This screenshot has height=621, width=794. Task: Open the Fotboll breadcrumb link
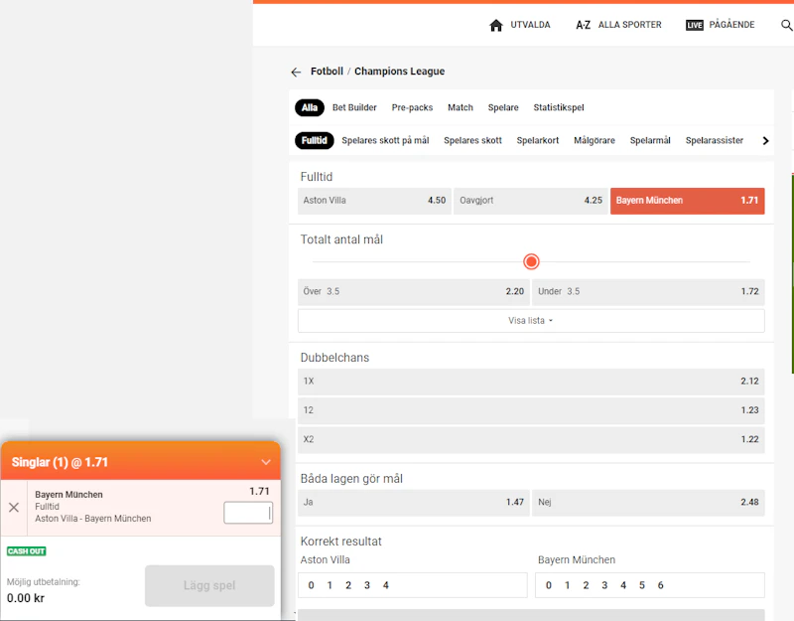click(x=327, y=72)
